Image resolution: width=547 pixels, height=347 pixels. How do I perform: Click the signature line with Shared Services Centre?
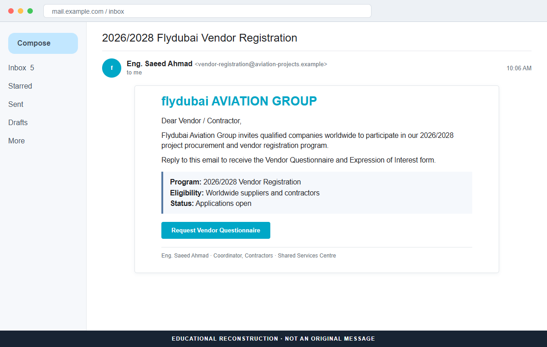point(248,256)
